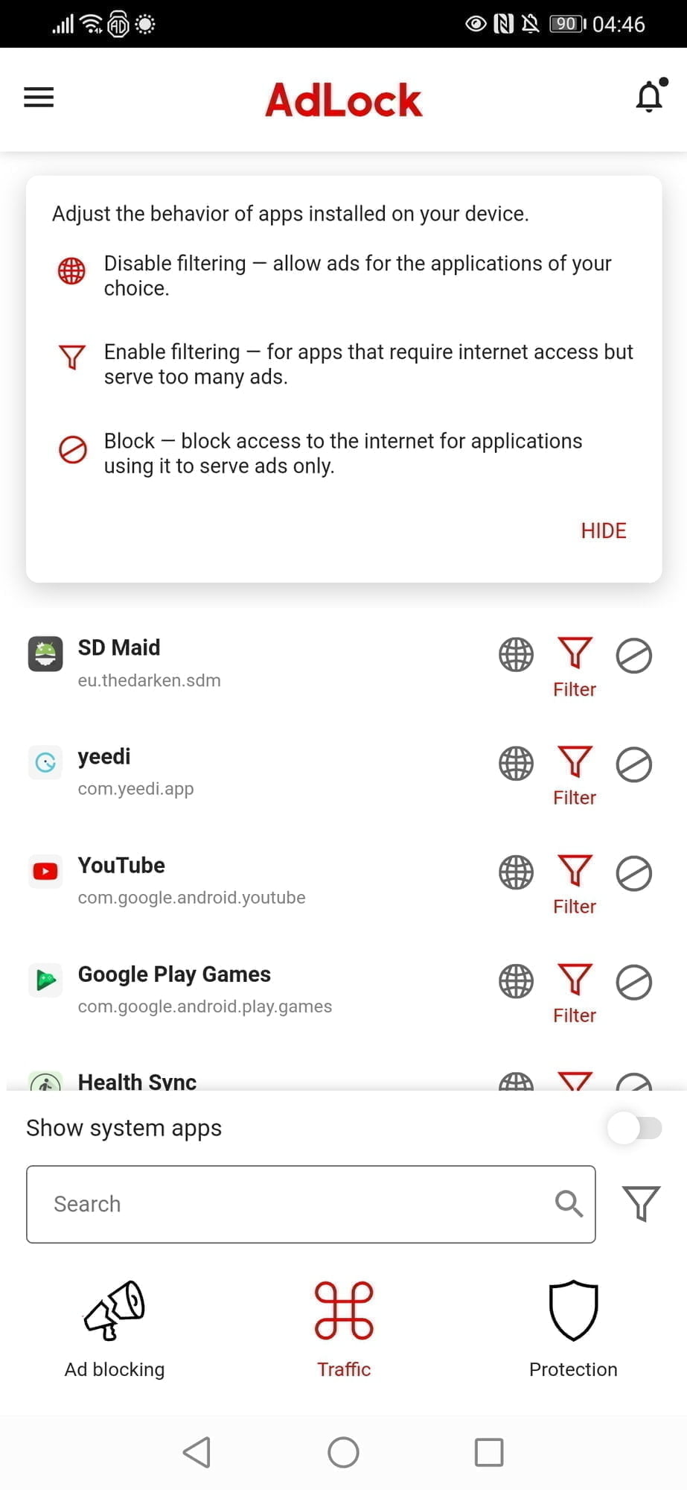This screenshot has width=687, height=1490.
Task: Block internet access for YouTube
Action: 633,873
